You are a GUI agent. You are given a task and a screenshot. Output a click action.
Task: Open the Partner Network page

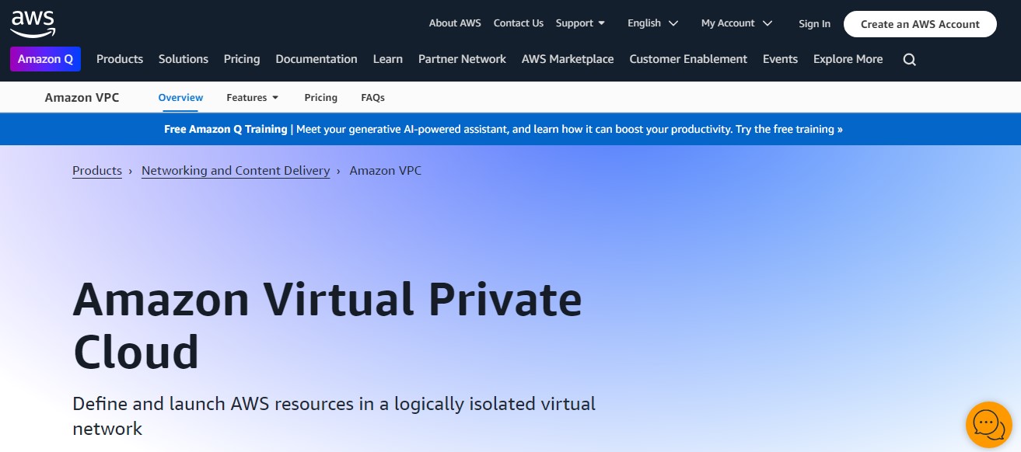462,59
